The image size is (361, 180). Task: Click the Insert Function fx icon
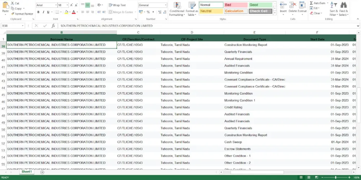click(x=53, y=26)
